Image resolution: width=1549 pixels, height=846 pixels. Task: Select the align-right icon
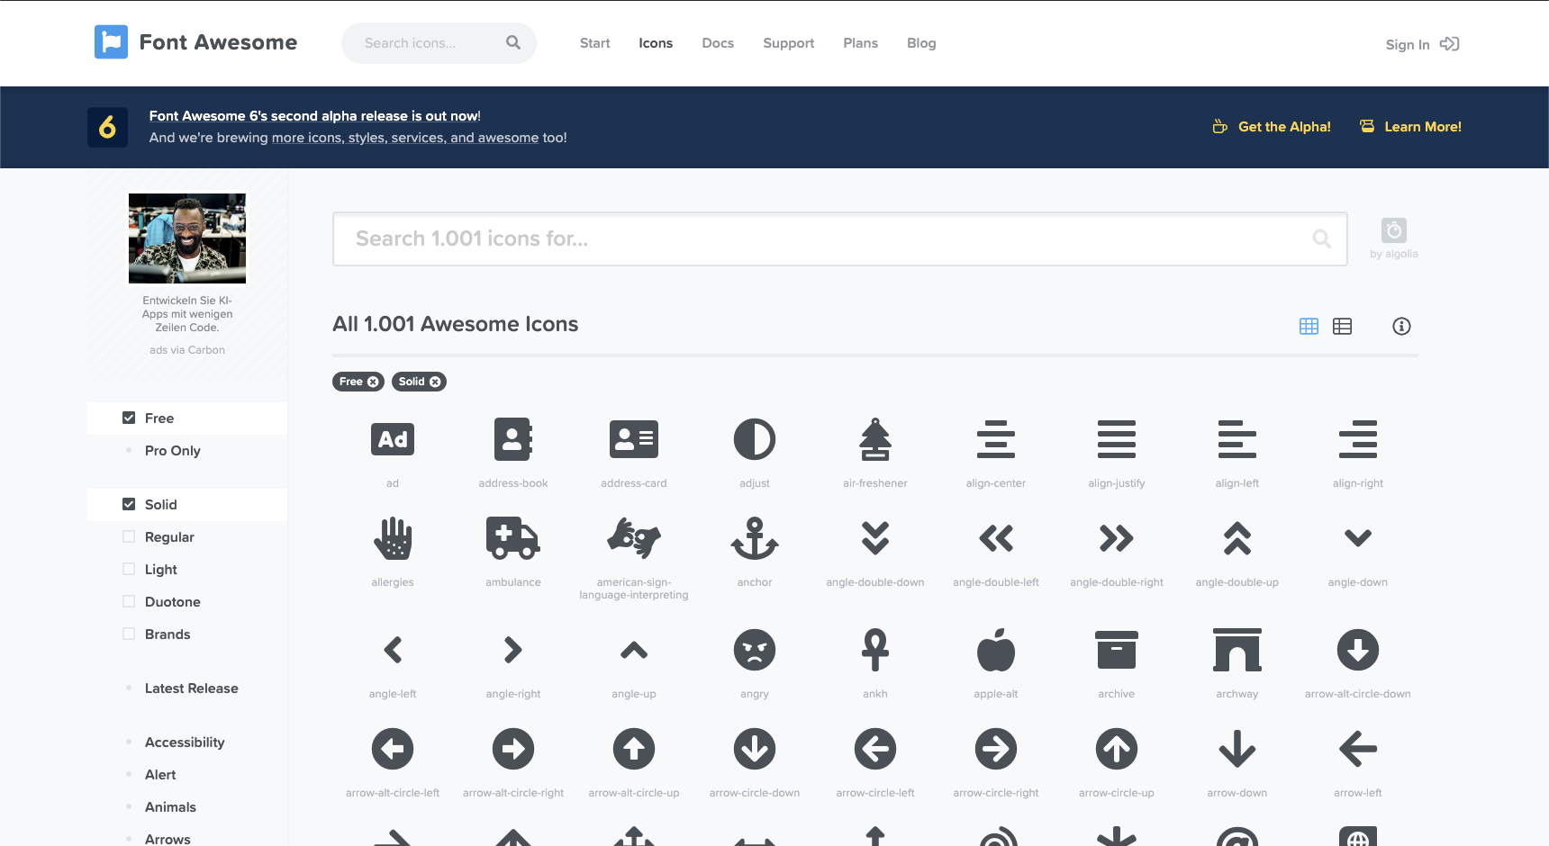1358,439
